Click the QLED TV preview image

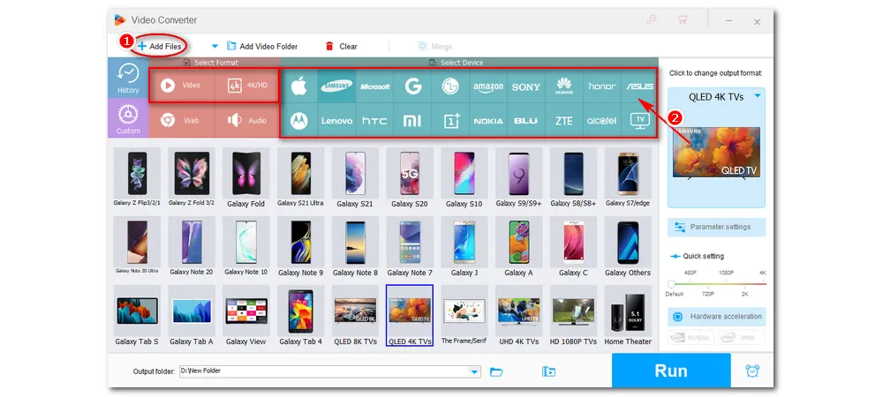tap(716, 153)
